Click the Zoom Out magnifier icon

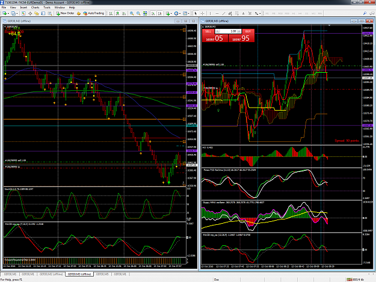pos(138,13)
